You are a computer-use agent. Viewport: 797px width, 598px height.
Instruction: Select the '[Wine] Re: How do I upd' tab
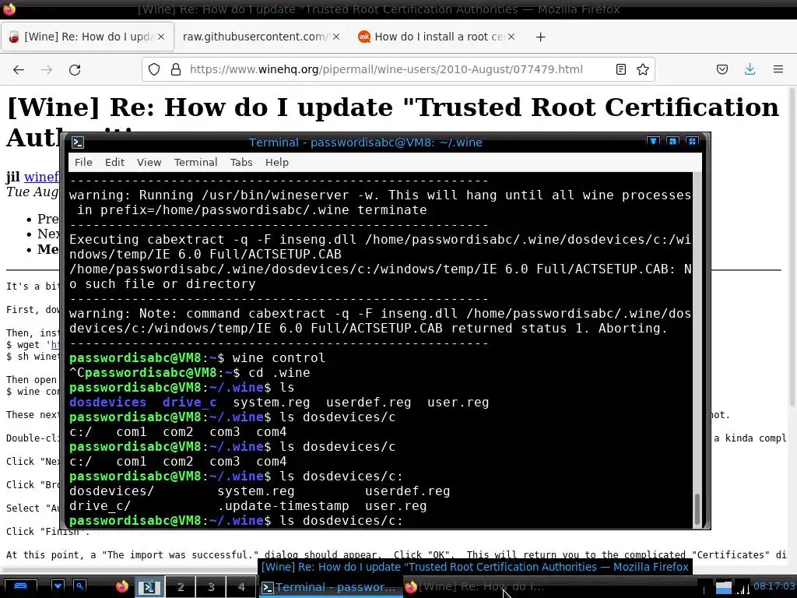pyautogui.click(x=87, y=37)
